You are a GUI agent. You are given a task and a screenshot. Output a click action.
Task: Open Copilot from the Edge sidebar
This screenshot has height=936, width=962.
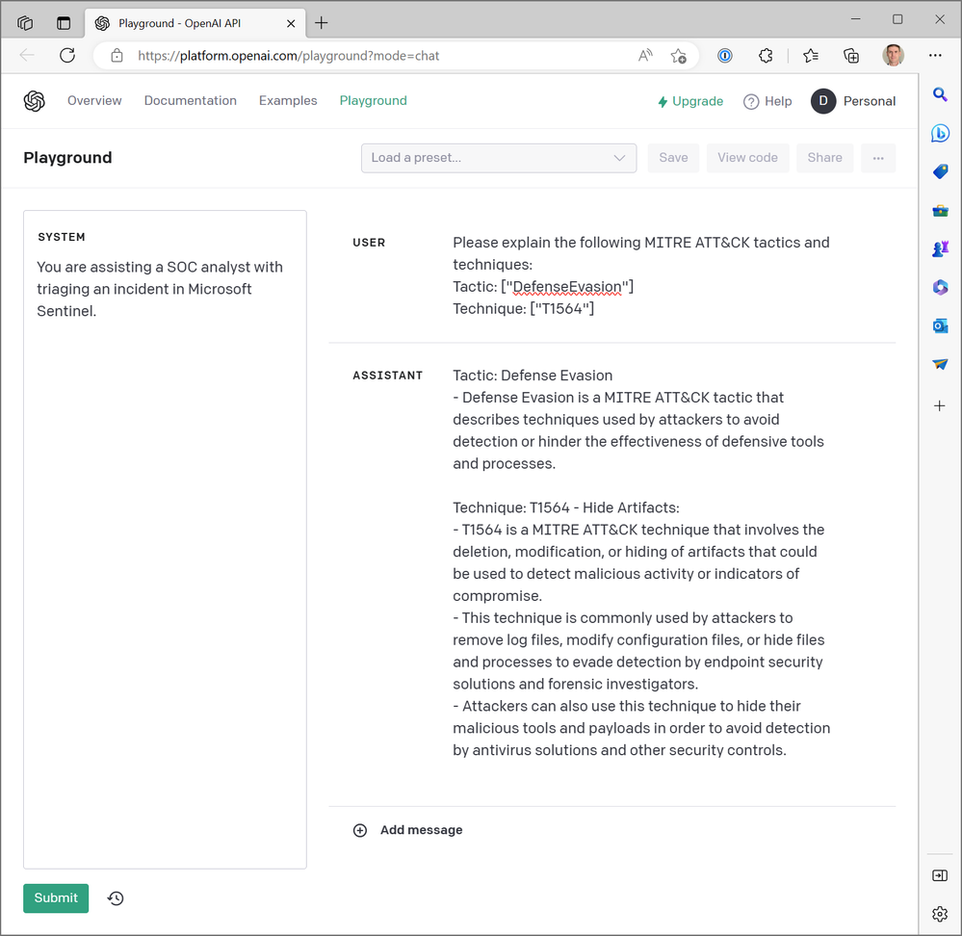[940, 133]
